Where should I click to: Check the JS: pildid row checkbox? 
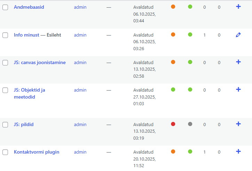[5, 125]
